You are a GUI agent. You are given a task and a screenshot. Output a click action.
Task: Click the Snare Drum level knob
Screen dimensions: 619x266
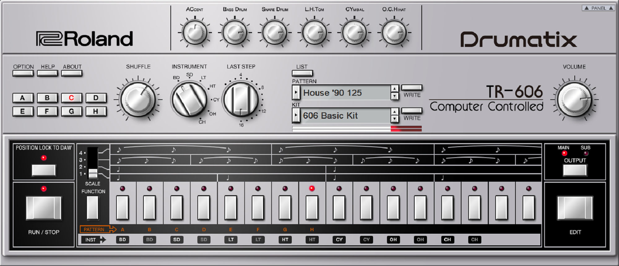click(275, 32)
